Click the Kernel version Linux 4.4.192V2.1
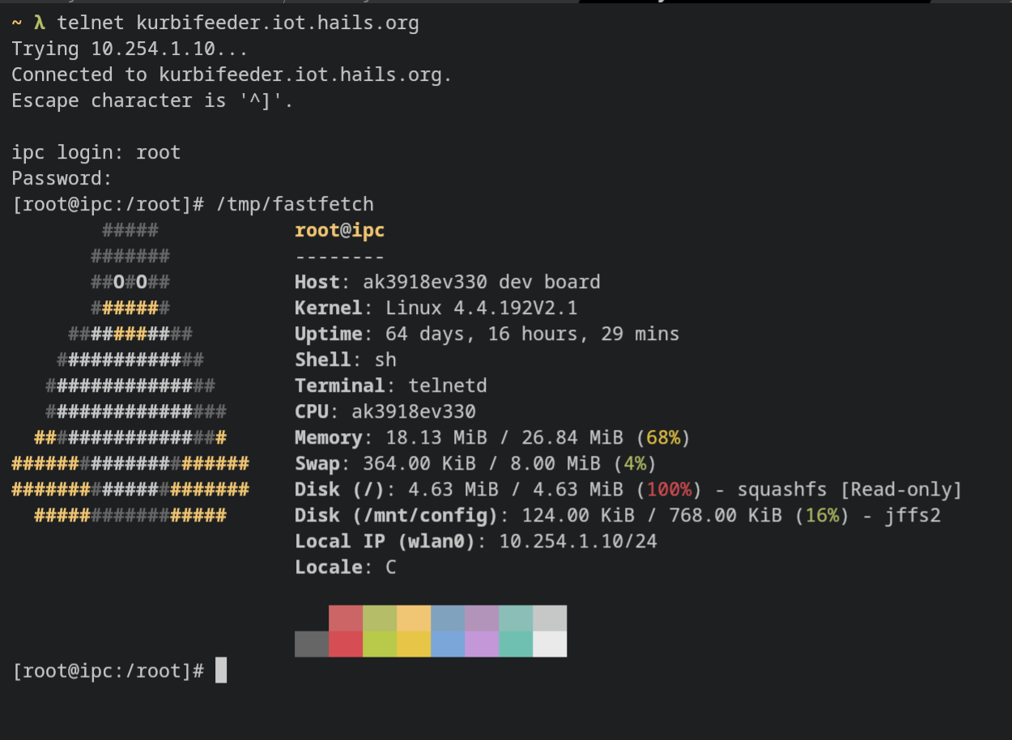 click(481, 308)
